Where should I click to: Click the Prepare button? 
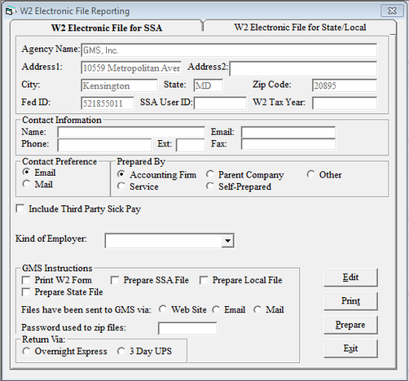[350, 325]
